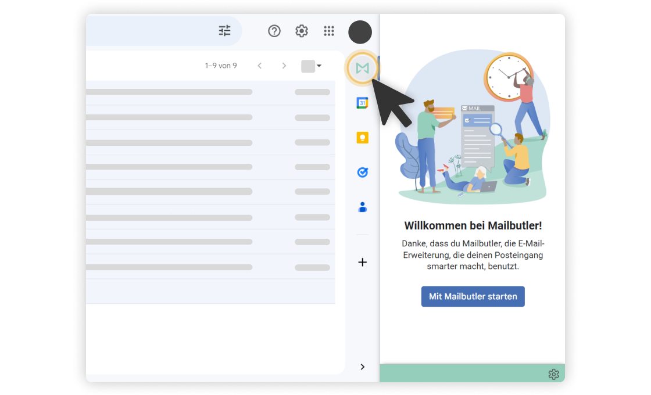The width and height of the screenshot is (651, 395).
Task: Click the Gmail search field
Action: click(x=163, y=31)
